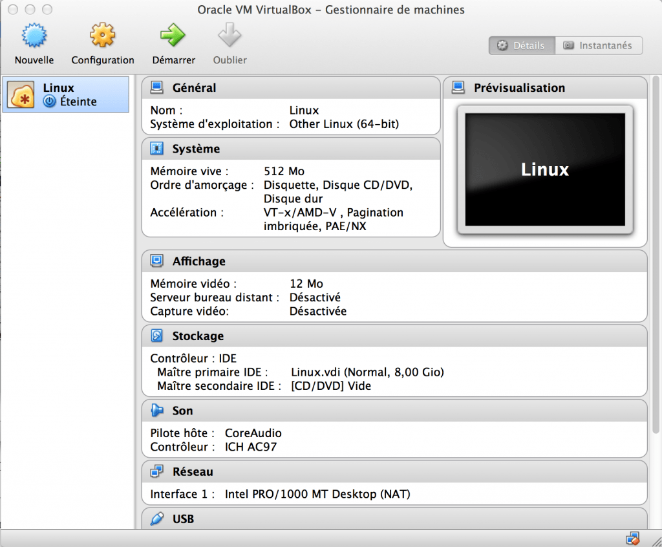Keep the Détails view selected
This screenshot has height=547, width=662.
tap(521, 45)
